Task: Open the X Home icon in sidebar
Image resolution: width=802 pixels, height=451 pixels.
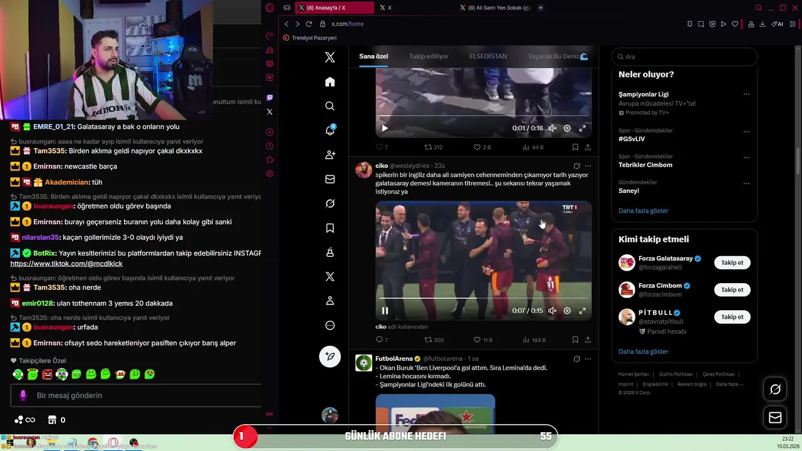Action: (330, 82)
